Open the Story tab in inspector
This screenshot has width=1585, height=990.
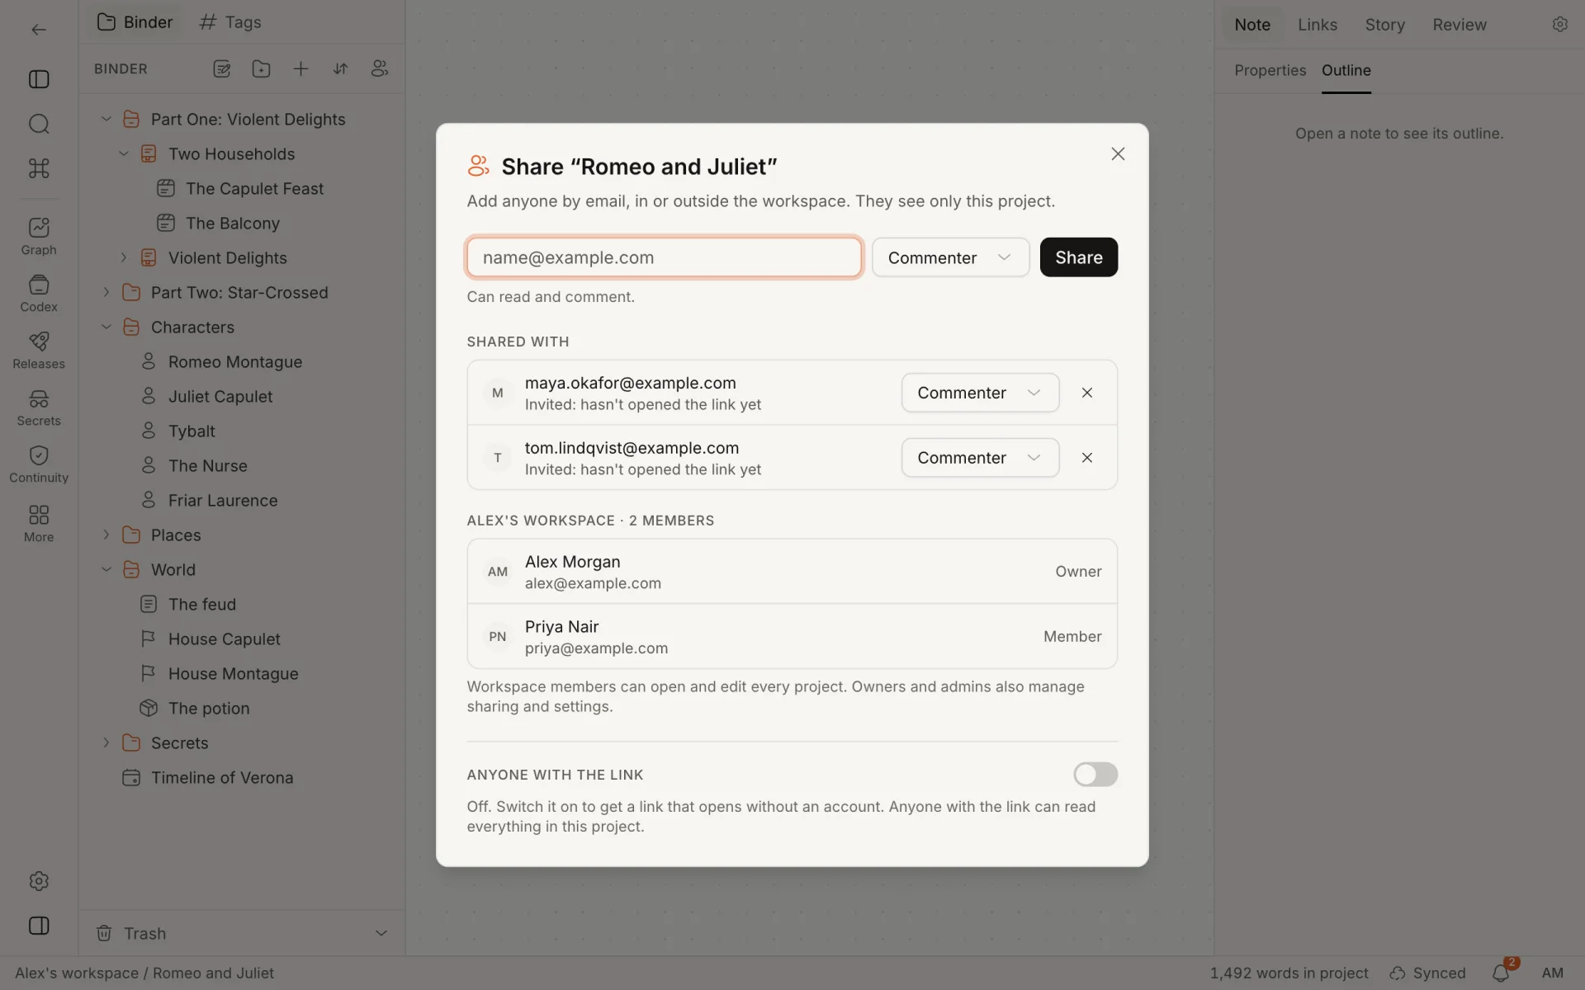click(1384, 25)
